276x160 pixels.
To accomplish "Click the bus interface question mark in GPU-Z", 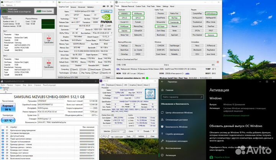I will coord(112,33).
